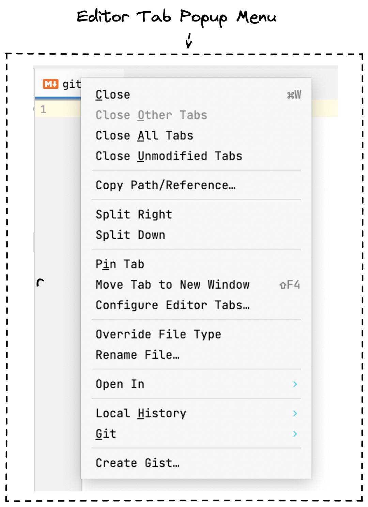Choose Split Right from the menu
Viewport: 368px width, 507px height.
coord(134,214)
